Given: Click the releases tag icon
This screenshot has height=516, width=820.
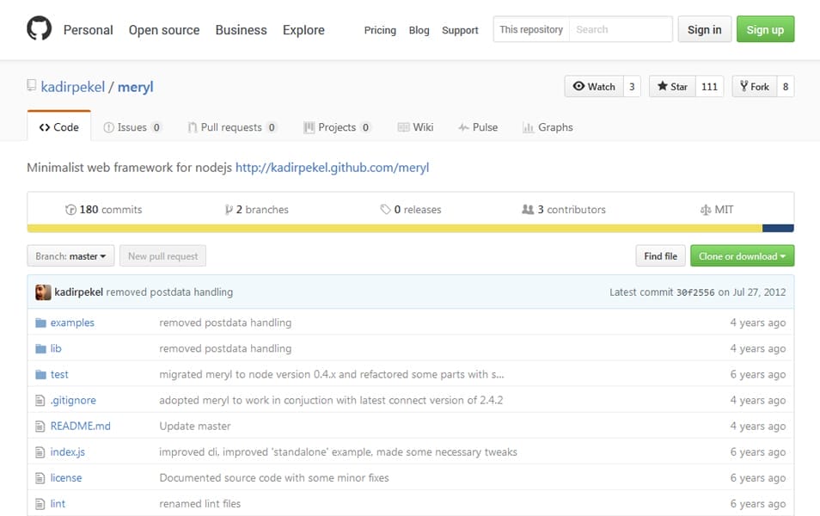Looking at the screenshot, I should [x=385, y=210].
